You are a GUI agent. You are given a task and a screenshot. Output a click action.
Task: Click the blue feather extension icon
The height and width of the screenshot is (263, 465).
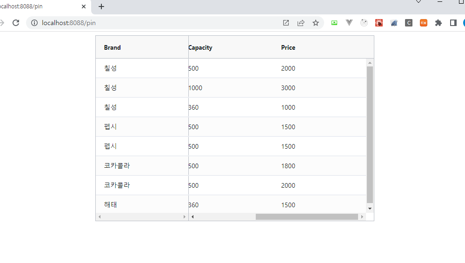[x=394, y=23]
